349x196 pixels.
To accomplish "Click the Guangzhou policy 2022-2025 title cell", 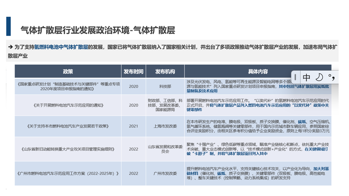I will 68,173.
